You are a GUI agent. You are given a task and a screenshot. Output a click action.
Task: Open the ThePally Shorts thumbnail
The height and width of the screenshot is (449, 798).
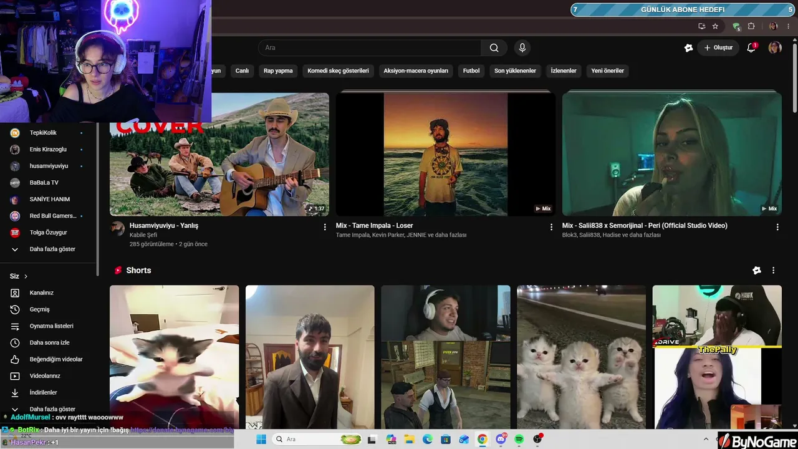click(x=717, y=357)
